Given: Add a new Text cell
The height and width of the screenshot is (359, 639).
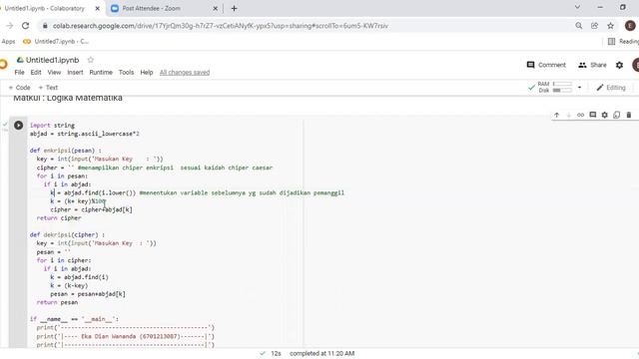Looking at the screenshot, I should point(48,88).
